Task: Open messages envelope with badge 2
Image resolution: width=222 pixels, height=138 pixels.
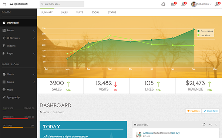Action: 174,4
